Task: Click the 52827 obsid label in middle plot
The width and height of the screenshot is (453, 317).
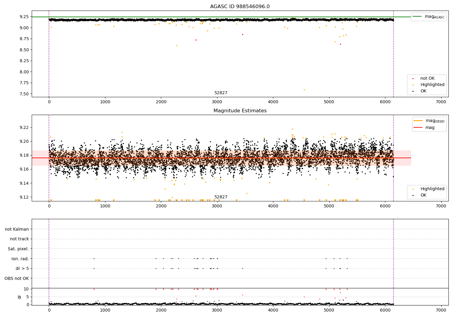Action: point(221,197)
